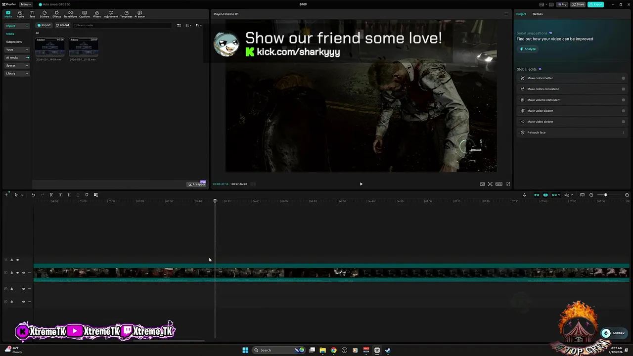Open the Effects panel
The width and height of the screenshot is (633, 356).
click(57, 14)
